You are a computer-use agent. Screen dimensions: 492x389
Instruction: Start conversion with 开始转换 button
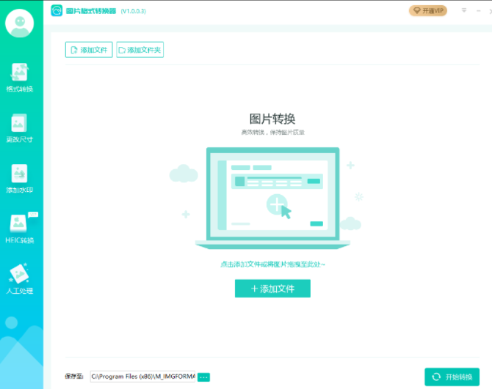pyautogui.click(x=452, y=377)
